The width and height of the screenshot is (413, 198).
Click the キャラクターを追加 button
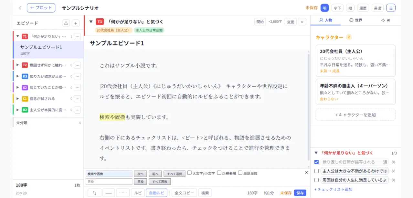coord(355,115)
